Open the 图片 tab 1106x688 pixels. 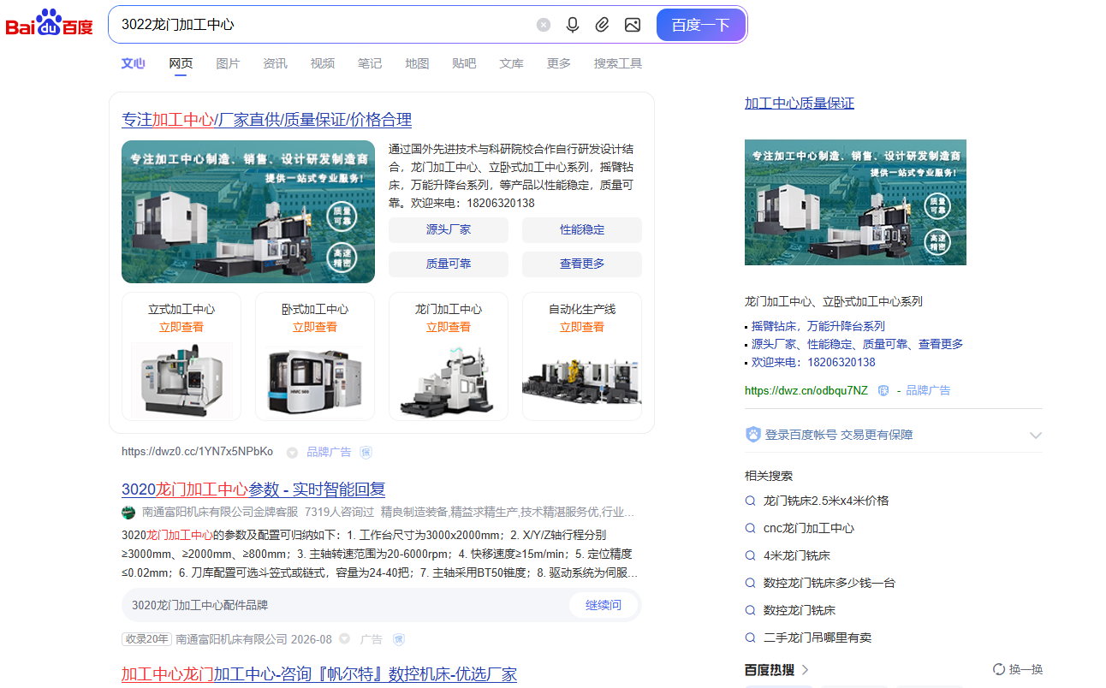point(228,63)
